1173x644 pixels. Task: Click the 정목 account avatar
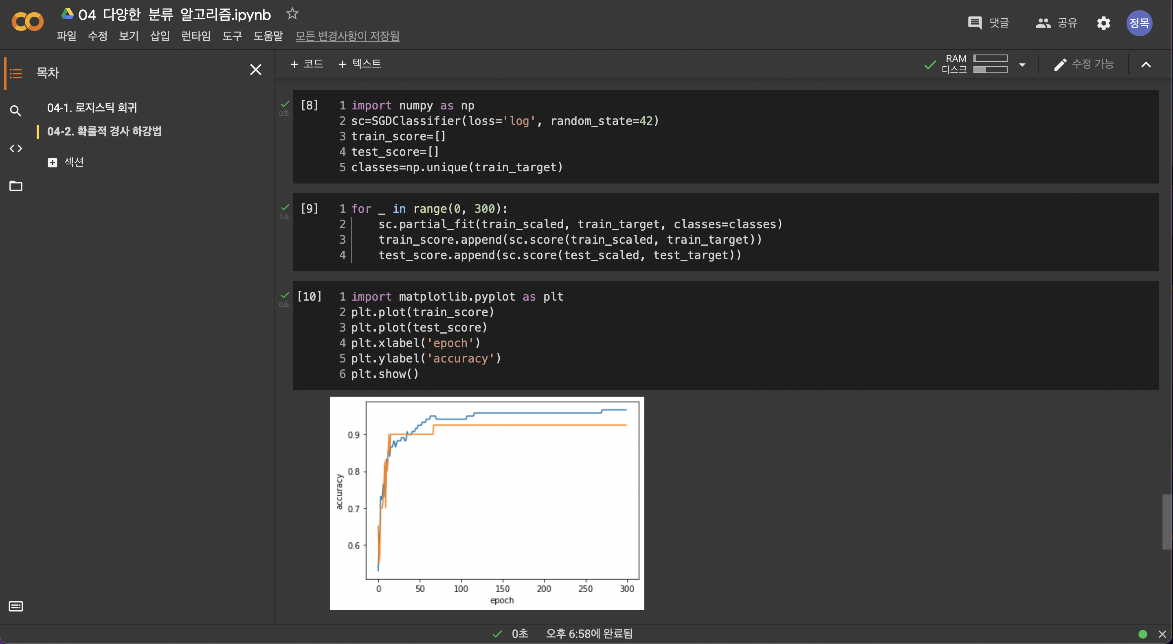point(1139,23)
